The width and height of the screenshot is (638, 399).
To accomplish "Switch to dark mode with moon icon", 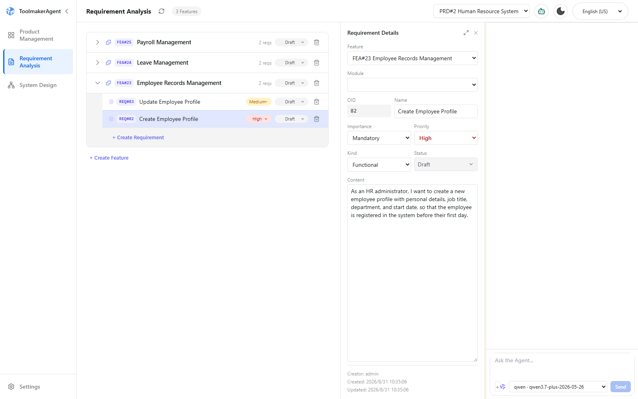I will pyautogui.click(x=561, y=11).
